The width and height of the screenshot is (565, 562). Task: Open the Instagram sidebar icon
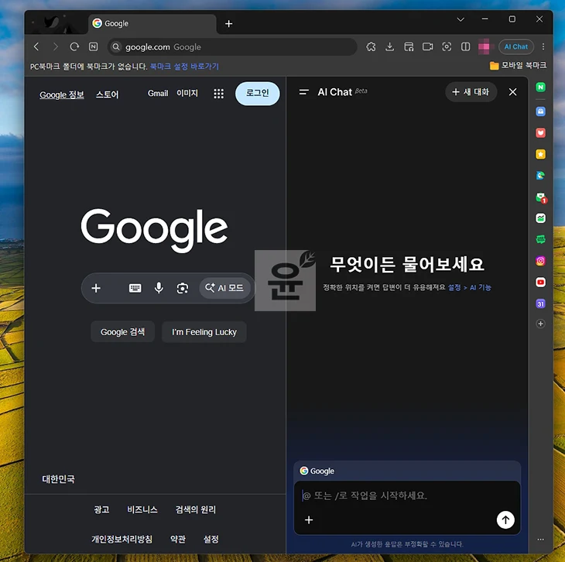[540, 261]
